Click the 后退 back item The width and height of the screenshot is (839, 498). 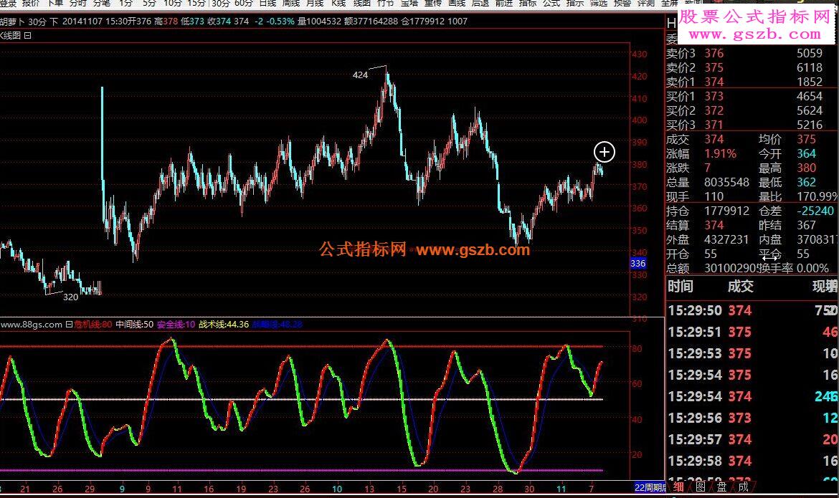tap(480, 3)
